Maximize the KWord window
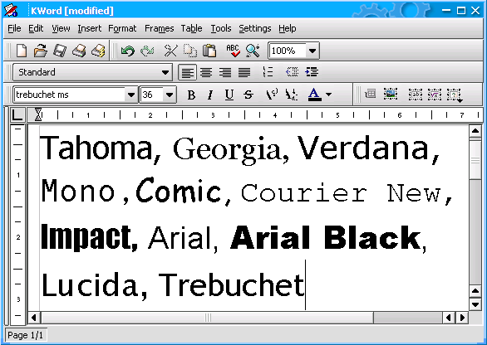Screen dimensions: 487x345 click(461, 11)
